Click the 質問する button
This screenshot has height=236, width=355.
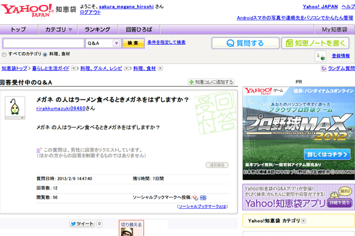pyautogui.click(x=245, y=43)
